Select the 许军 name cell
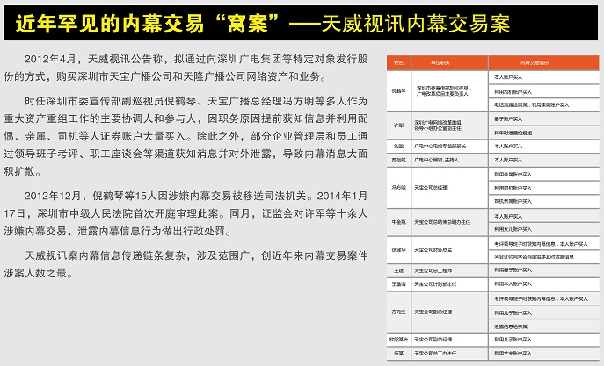Screen dimensions: 604x366 398,125
